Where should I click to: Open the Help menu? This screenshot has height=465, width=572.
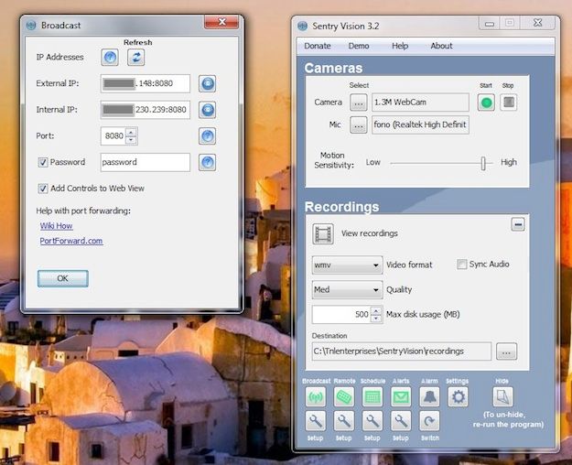pos(400,46)
